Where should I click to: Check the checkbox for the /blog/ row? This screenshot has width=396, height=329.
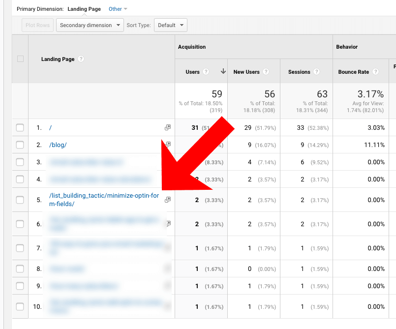click(20, 145)
